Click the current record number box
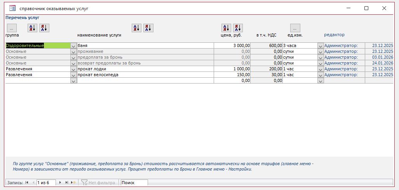This screenshot has width=399, height=190. tap(46, 183)
